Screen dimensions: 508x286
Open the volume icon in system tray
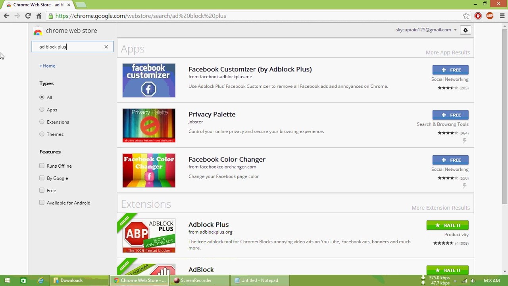(473, 281)
